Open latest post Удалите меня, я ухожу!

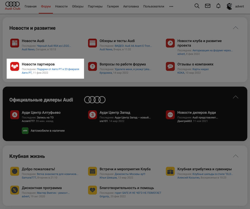(133, 69)
